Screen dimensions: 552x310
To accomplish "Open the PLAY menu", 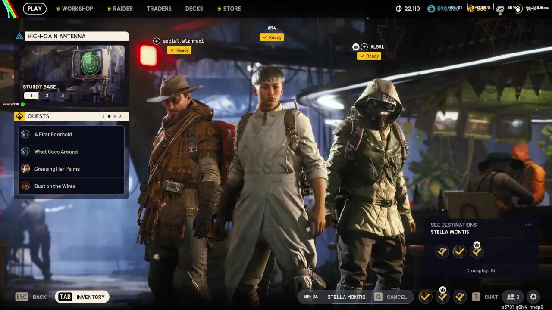I will pos(34,9).
